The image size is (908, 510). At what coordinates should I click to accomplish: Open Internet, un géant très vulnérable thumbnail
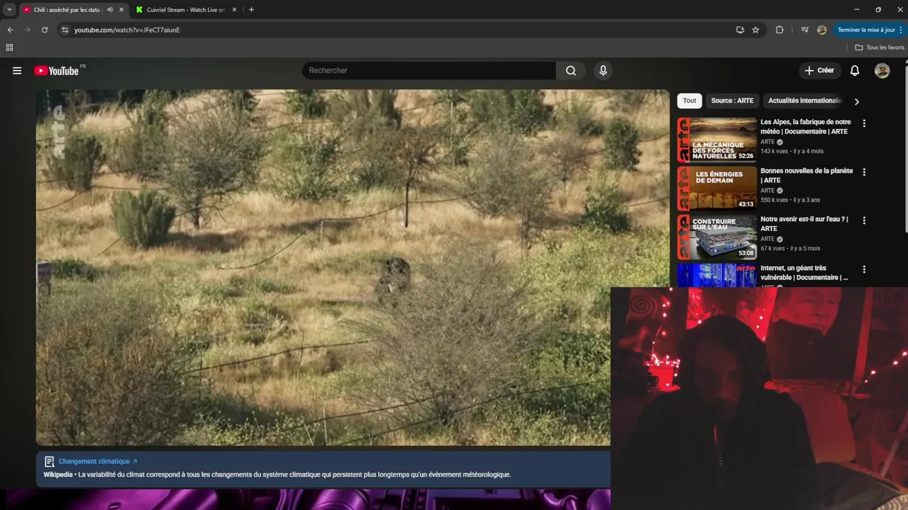[x=717, y=275]
